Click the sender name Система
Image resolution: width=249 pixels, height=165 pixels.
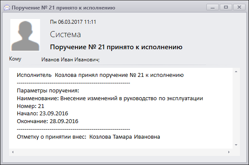[x=65, y=35]
